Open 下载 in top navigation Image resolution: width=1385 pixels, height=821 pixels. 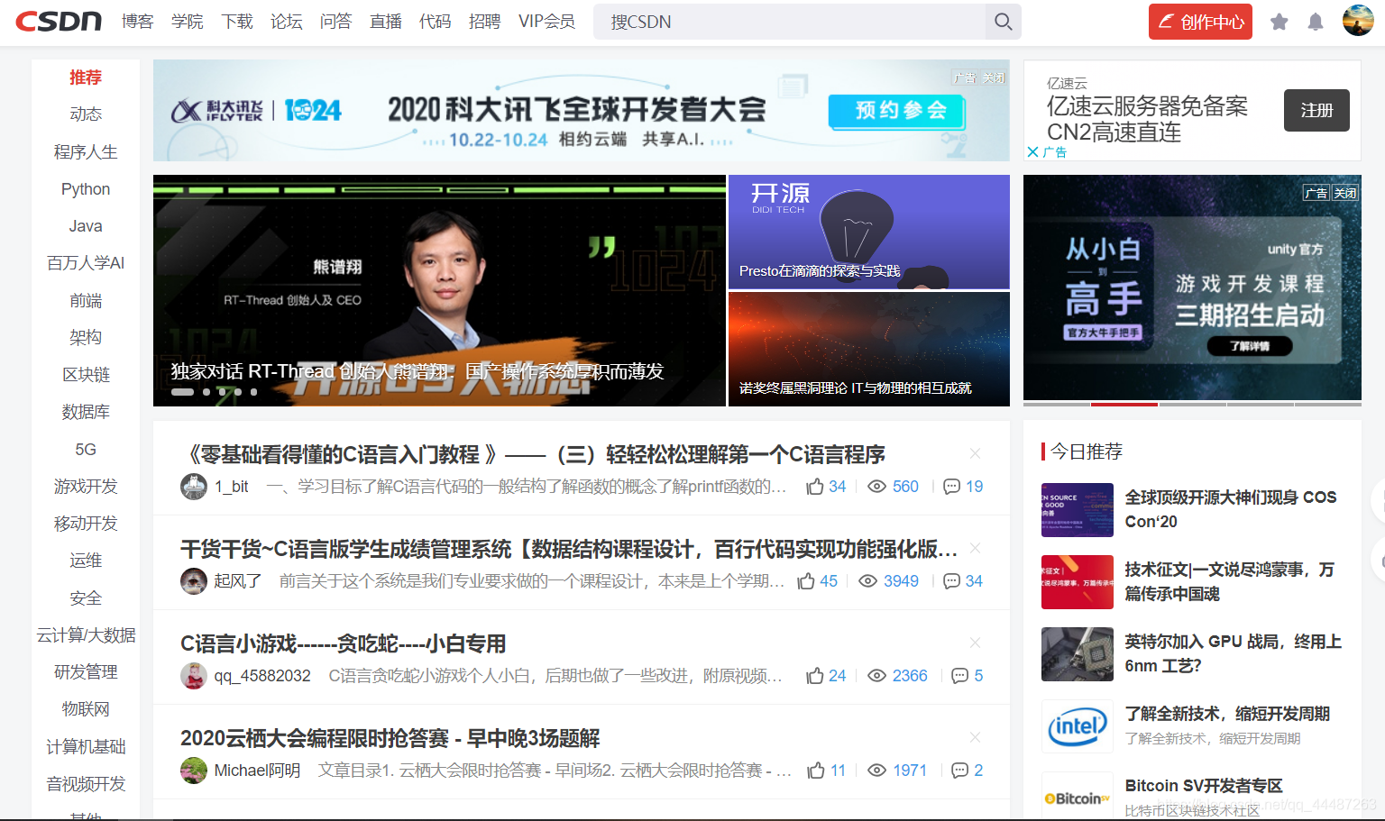coord(237,22)
